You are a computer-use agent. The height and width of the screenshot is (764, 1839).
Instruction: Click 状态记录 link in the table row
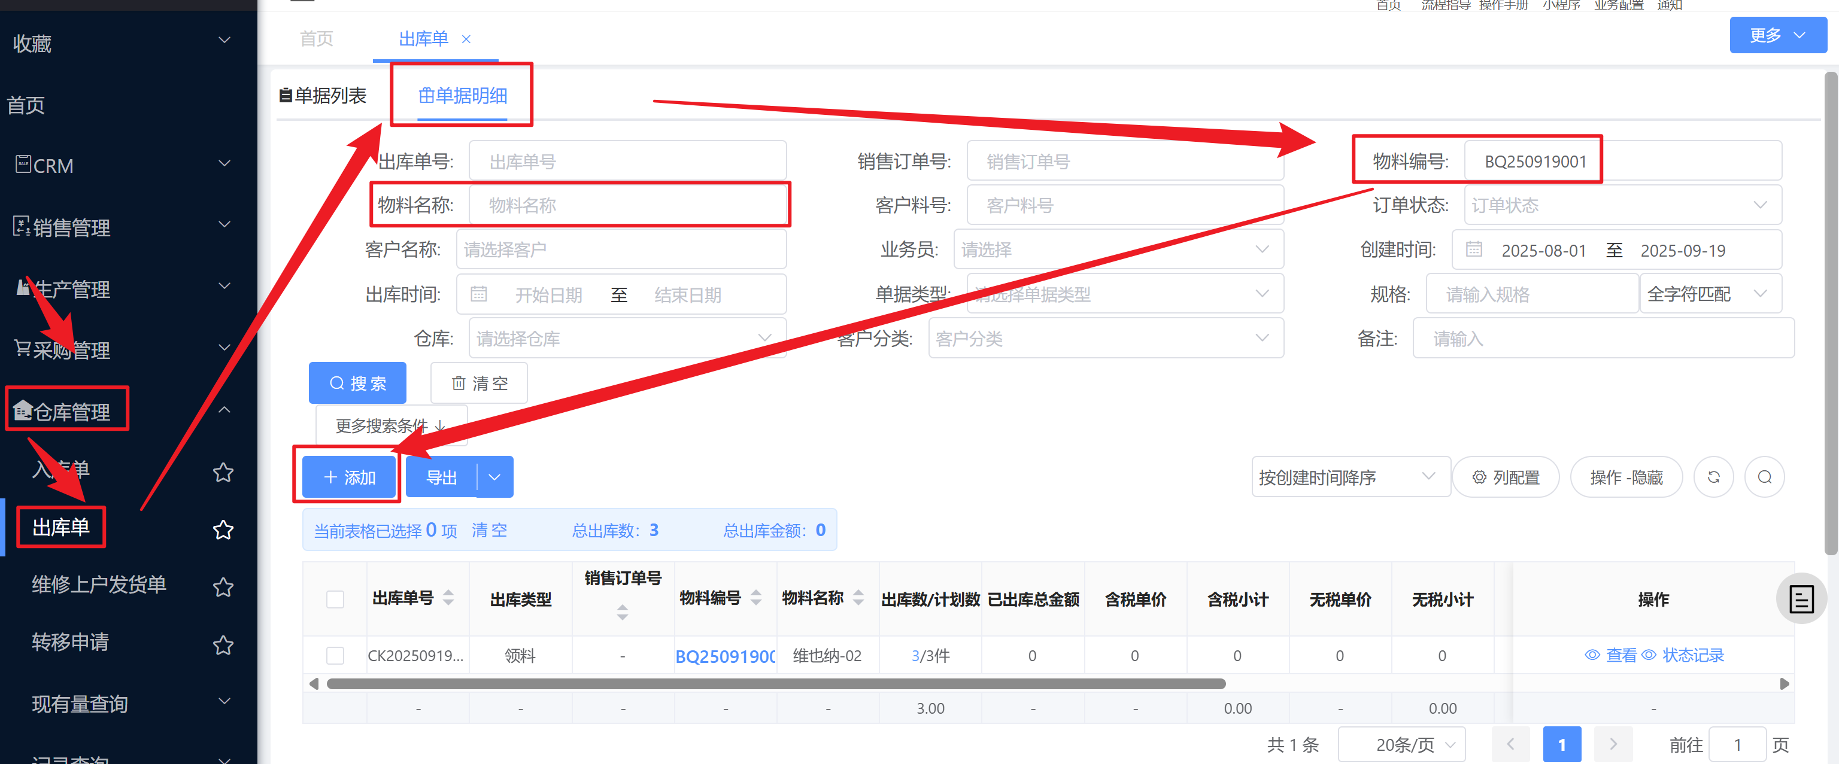1683,654
